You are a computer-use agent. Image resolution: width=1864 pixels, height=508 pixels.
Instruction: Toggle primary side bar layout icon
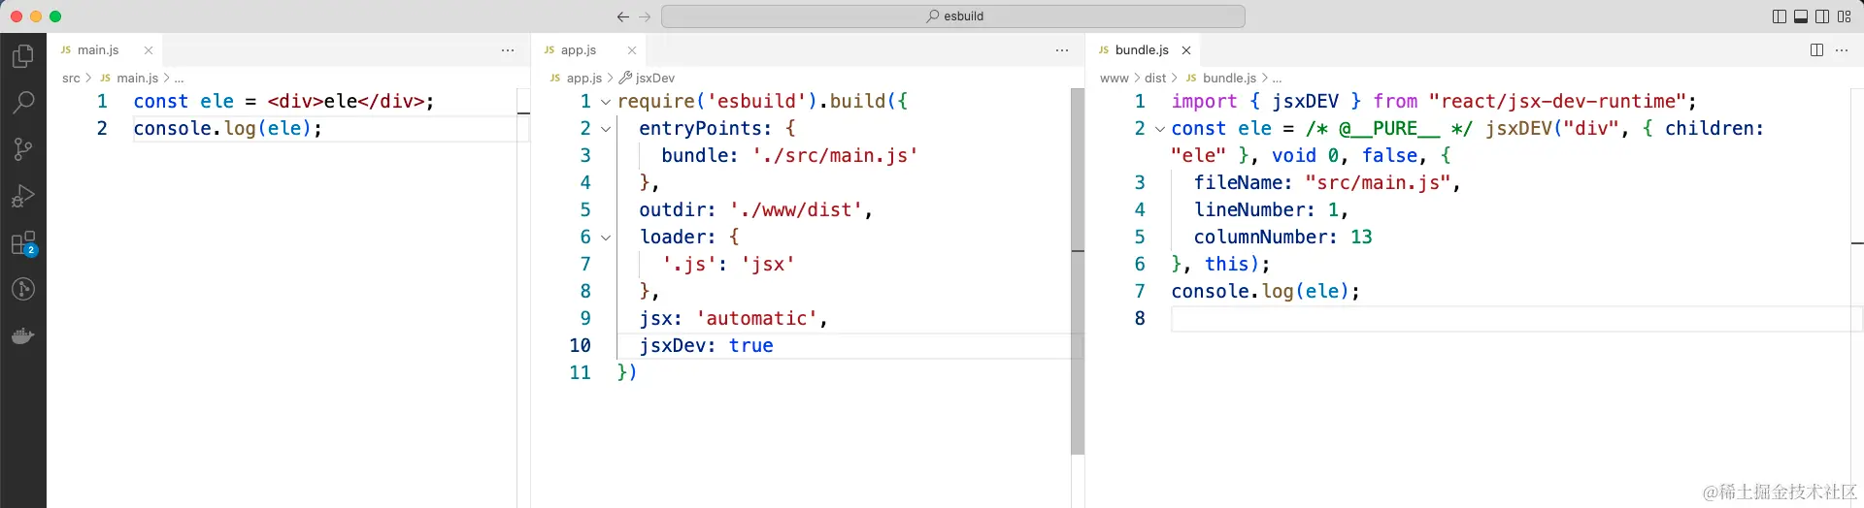(x=1780, y=16)
